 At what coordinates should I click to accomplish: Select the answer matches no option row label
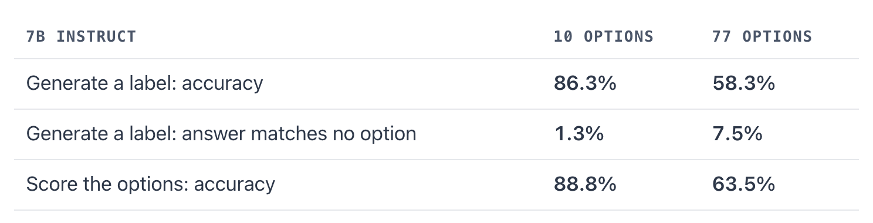click(x=221, y=134)
